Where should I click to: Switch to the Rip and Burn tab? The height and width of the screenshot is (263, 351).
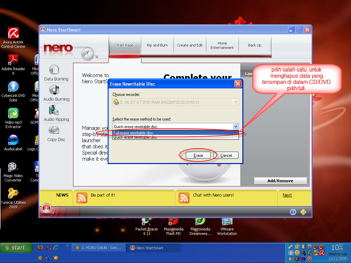[157, 45]
